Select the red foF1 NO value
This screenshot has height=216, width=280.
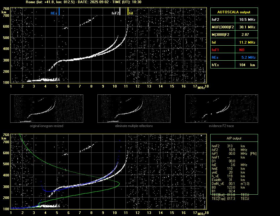pos(242,50)
